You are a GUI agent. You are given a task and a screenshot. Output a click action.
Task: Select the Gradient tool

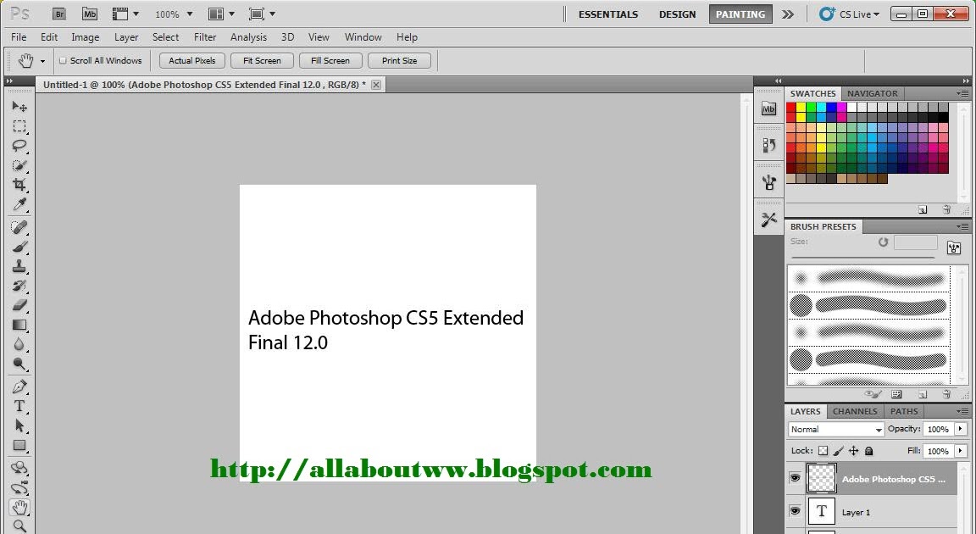pyautogui.click(x=19, y=325)
